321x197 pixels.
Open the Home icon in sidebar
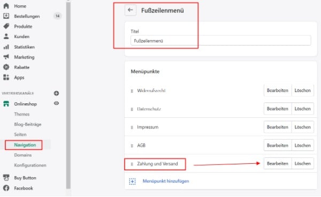(6, 6)
